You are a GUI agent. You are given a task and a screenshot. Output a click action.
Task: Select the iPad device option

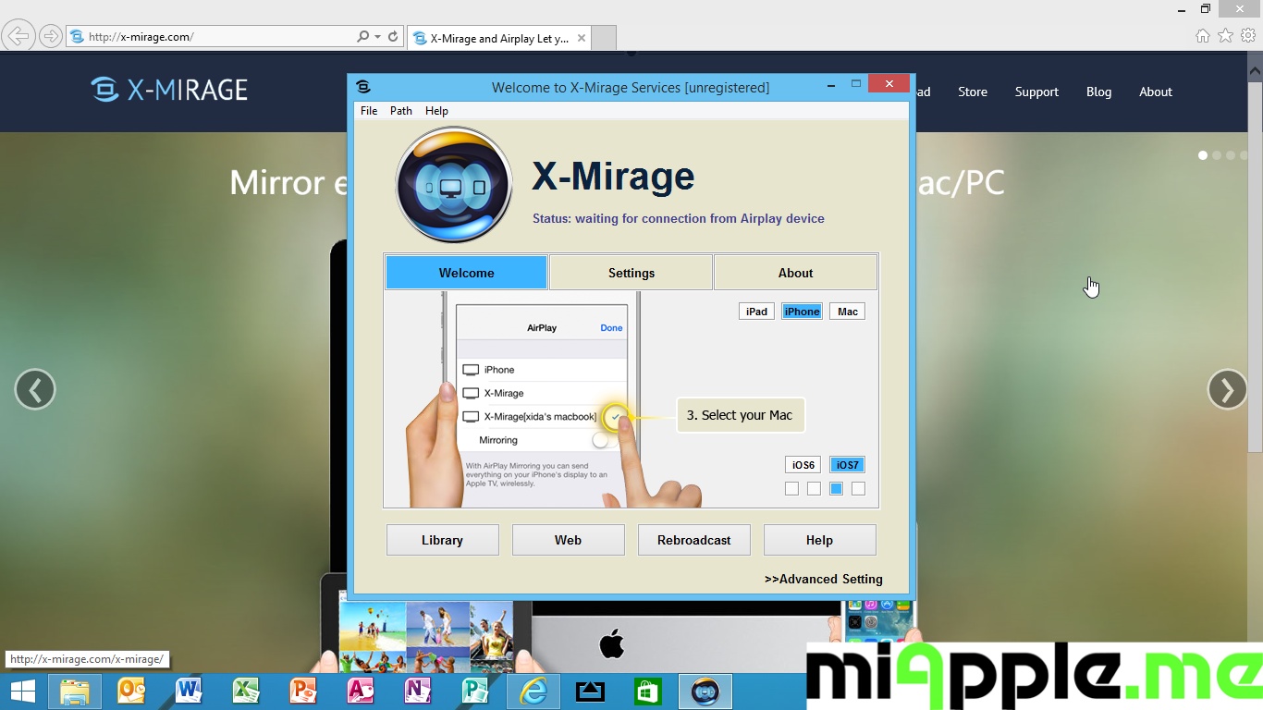coord(756,312)
